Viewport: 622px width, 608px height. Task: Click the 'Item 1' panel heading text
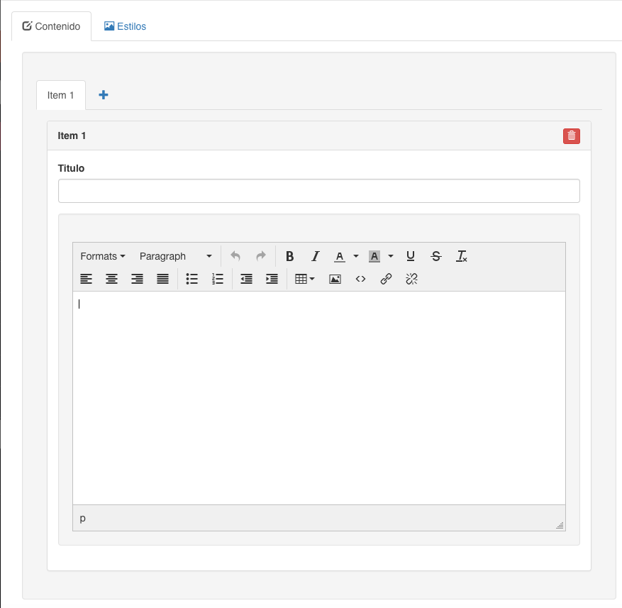[72, 136]
